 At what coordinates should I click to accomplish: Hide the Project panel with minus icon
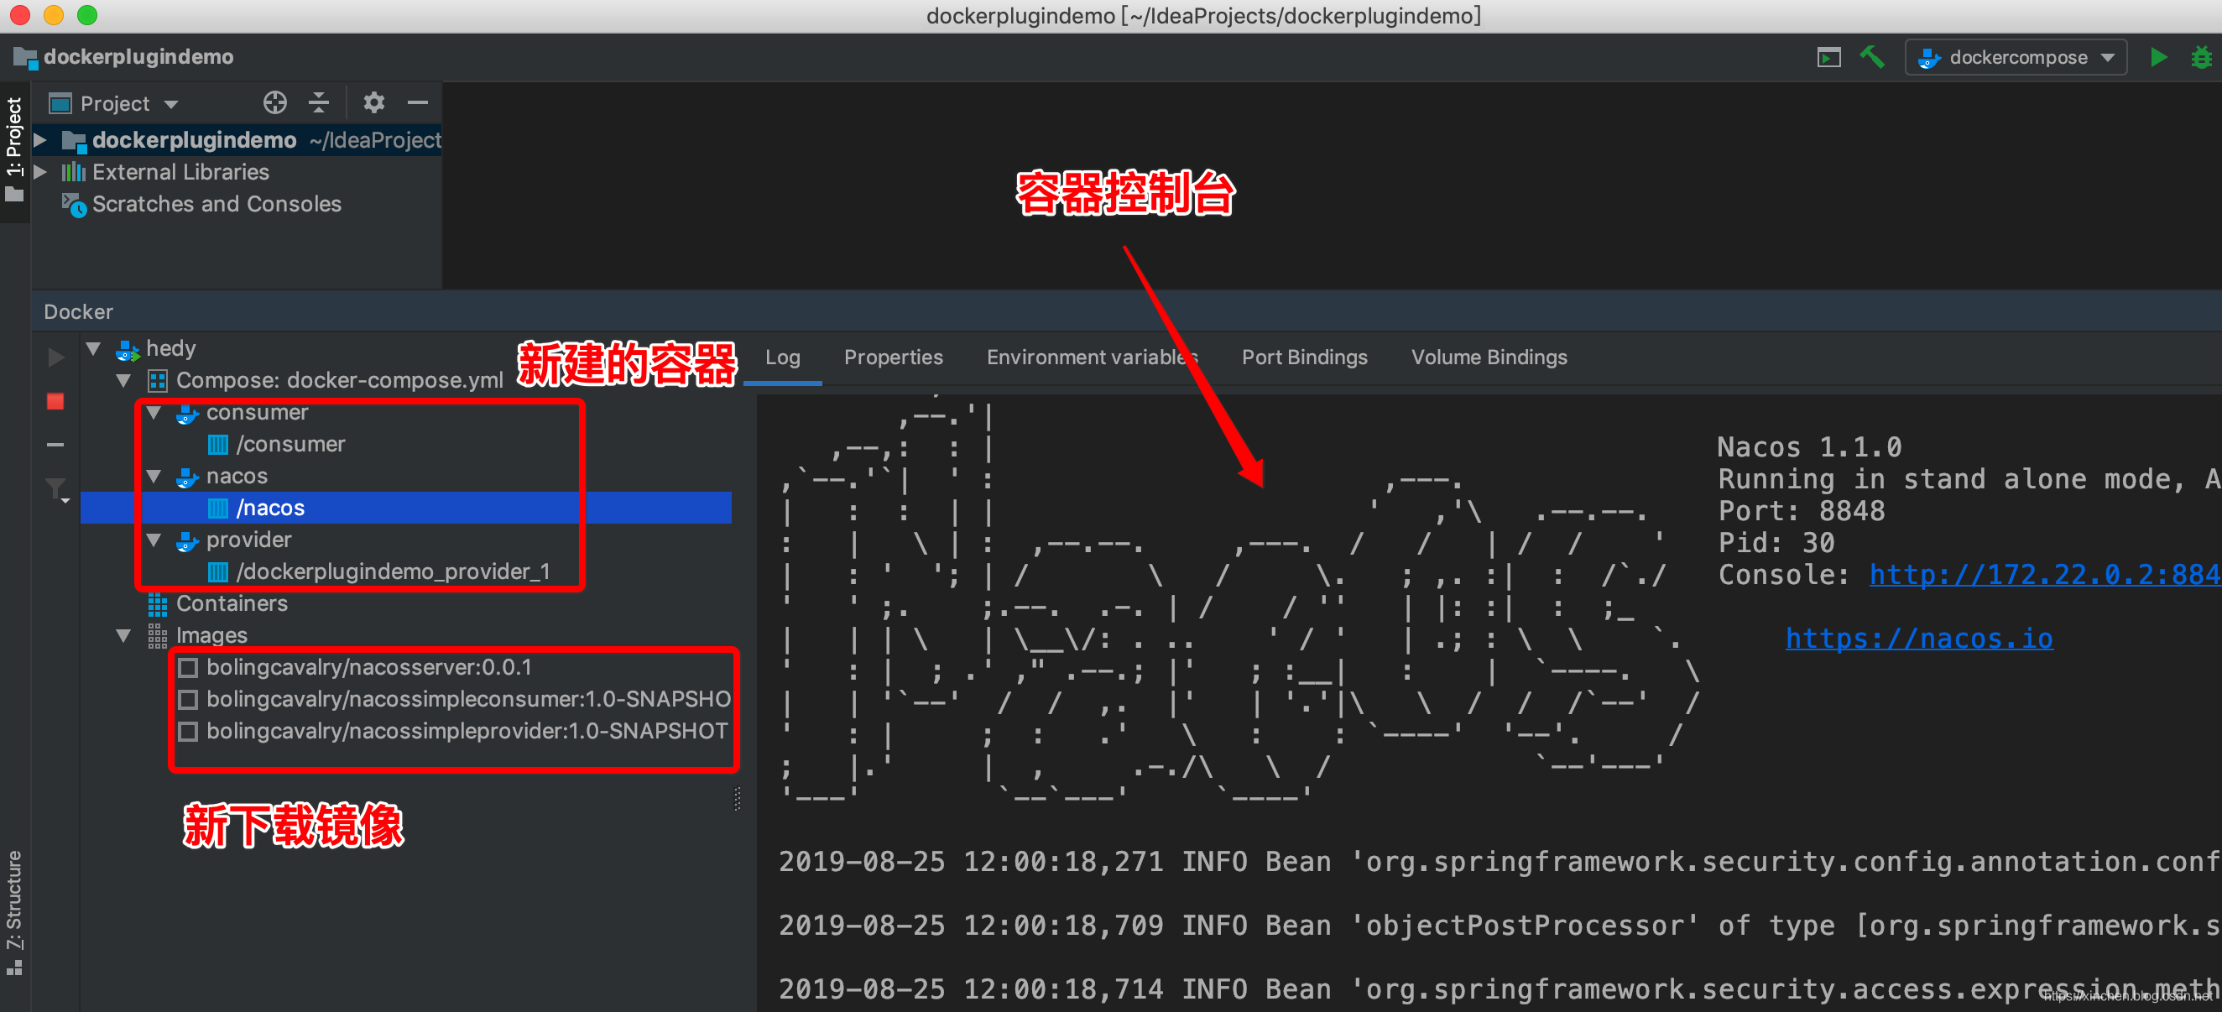419,103
